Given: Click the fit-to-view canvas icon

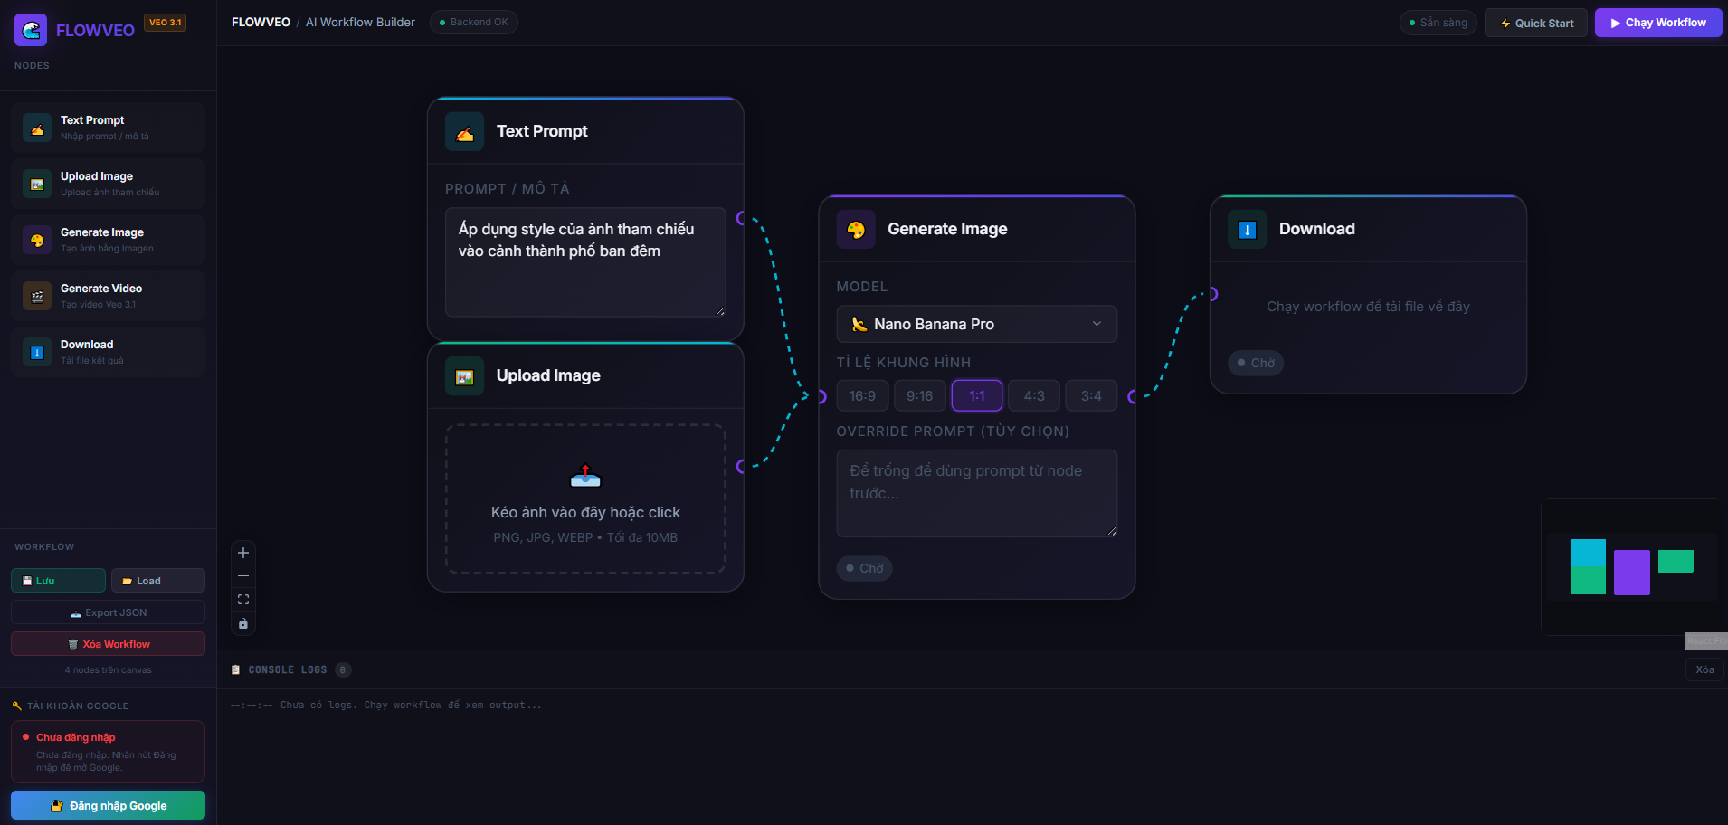Looking at the screenshot, I should pyautogui.click(x=242, y=599).
